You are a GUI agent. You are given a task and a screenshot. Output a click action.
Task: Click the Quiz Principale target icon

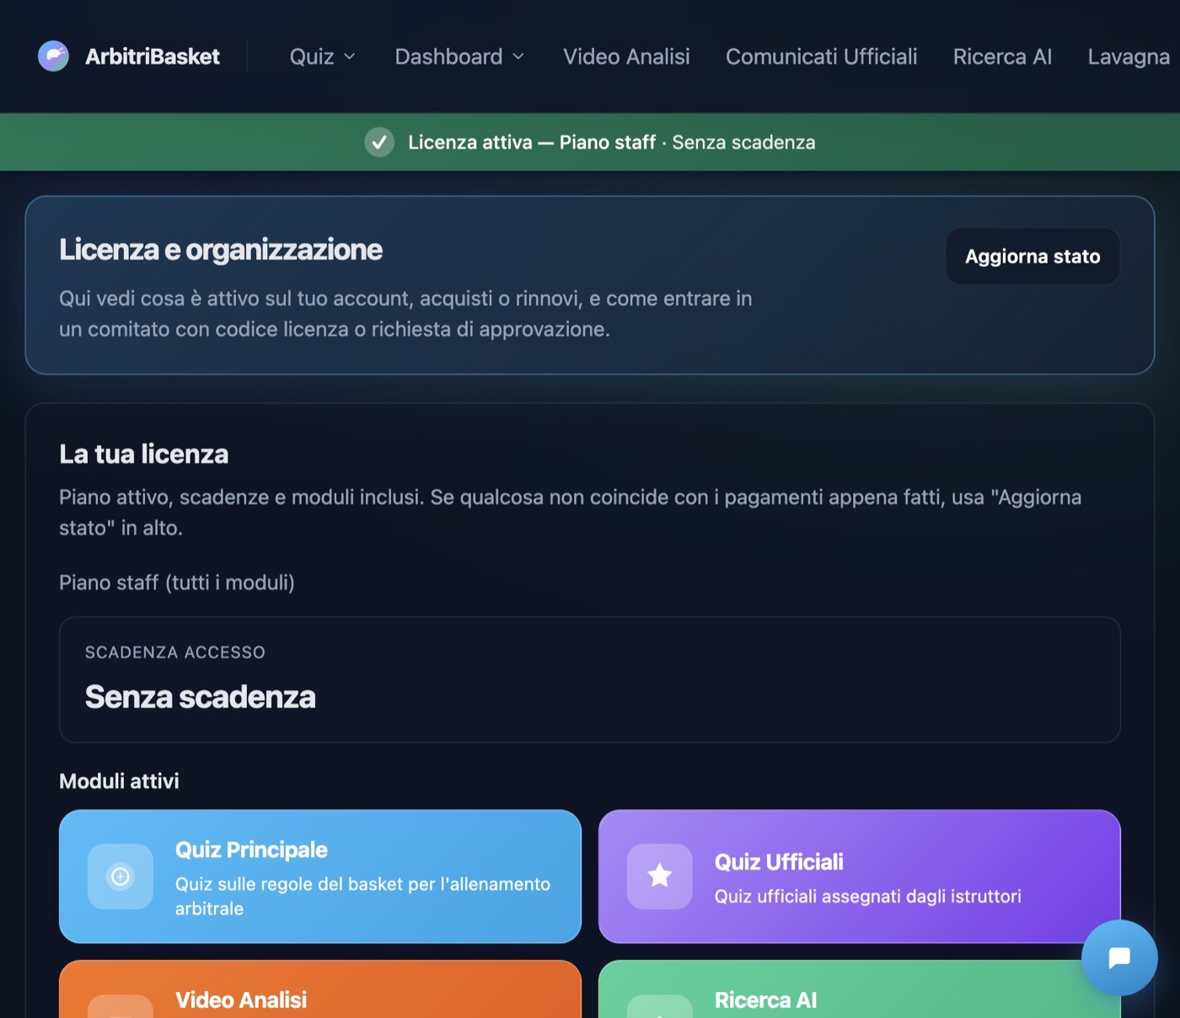121,876
